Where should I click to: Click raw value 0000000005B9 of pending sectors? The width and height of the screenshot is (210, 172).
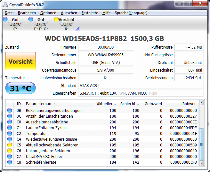pos(183,145)
